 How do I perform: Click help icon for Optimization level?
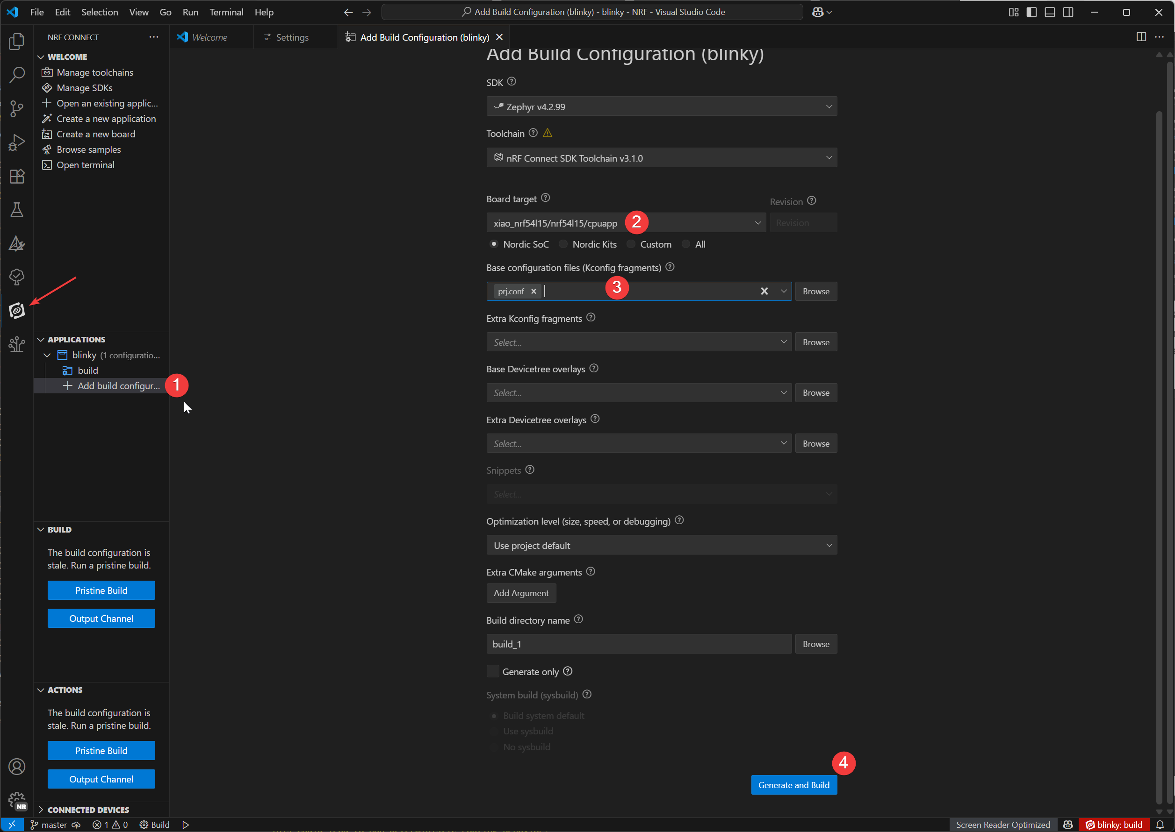(679, 520)
